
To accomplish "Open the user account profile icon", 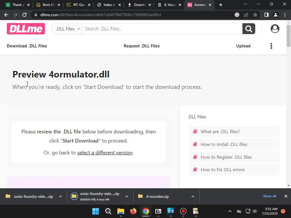I will (x=275, y=29).
